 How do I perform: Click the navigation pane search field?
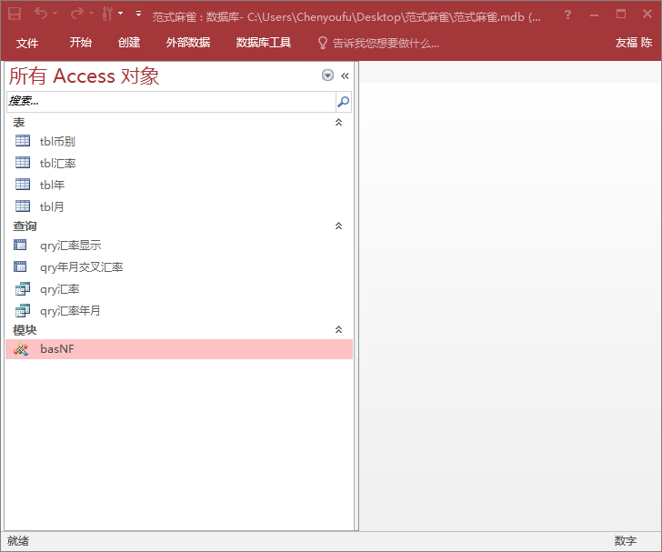coord(171,101)
